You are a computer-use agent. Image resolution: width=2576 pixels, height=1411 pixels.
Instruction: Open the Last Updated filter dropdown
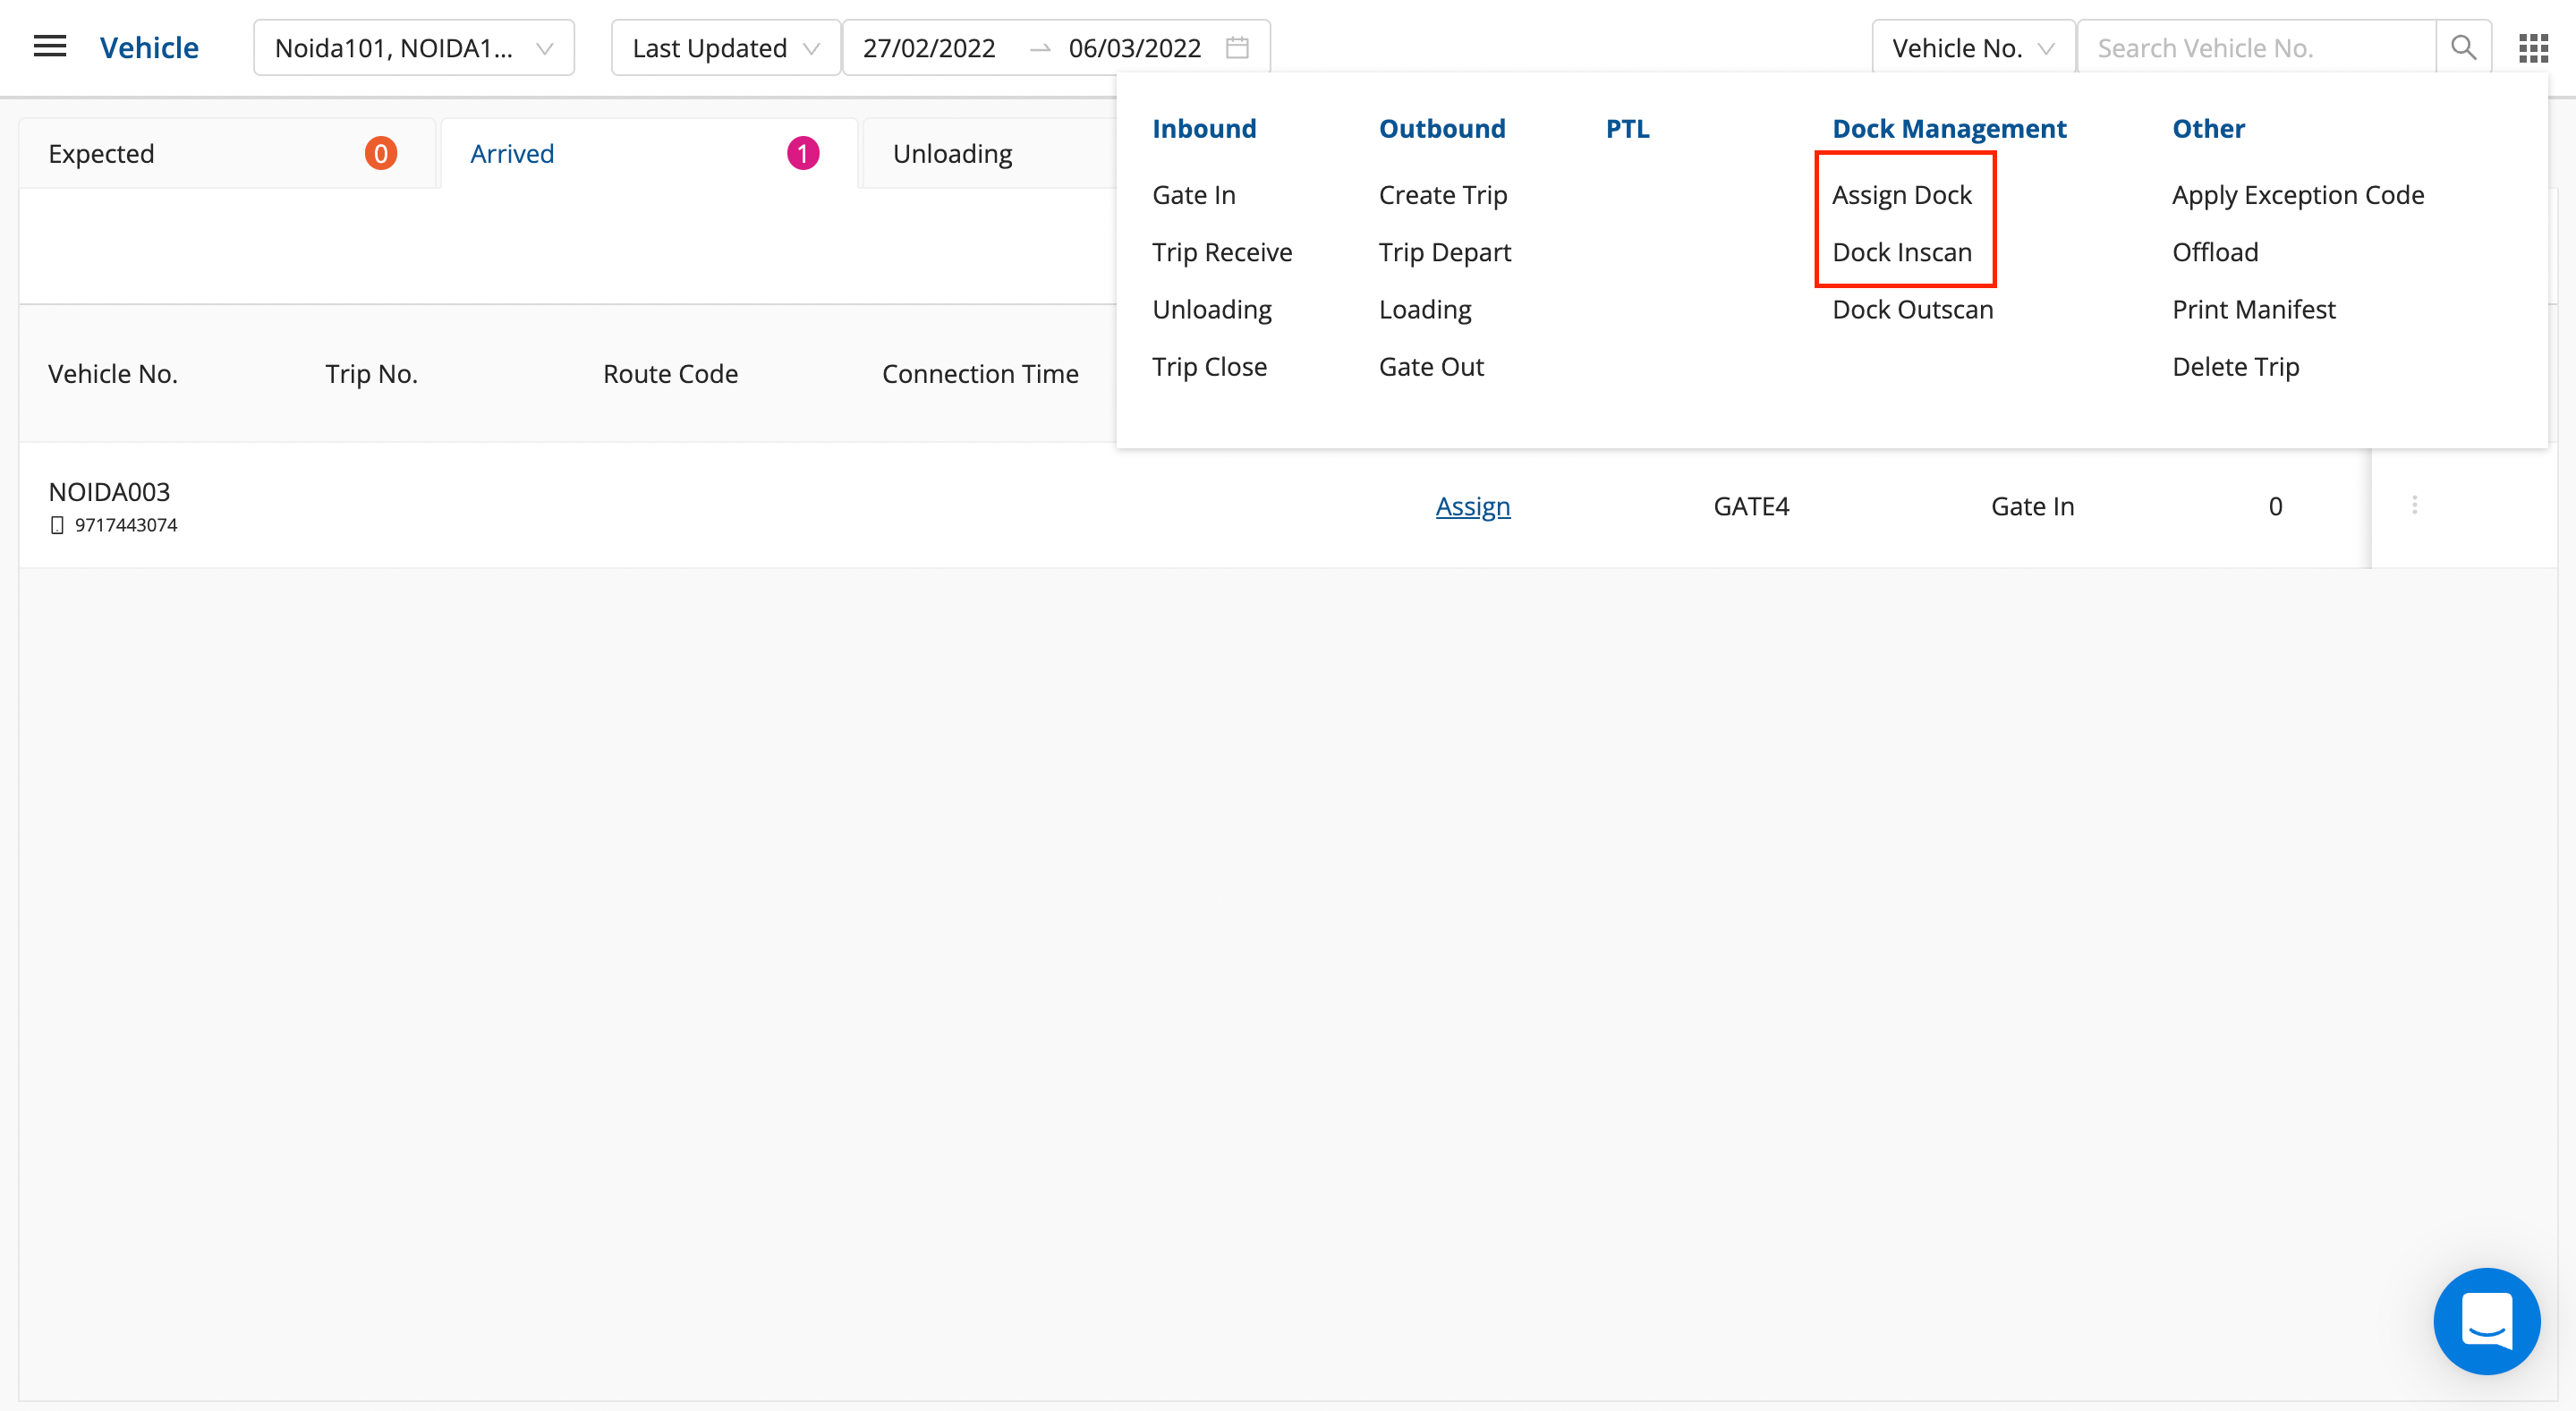(725, 47)
